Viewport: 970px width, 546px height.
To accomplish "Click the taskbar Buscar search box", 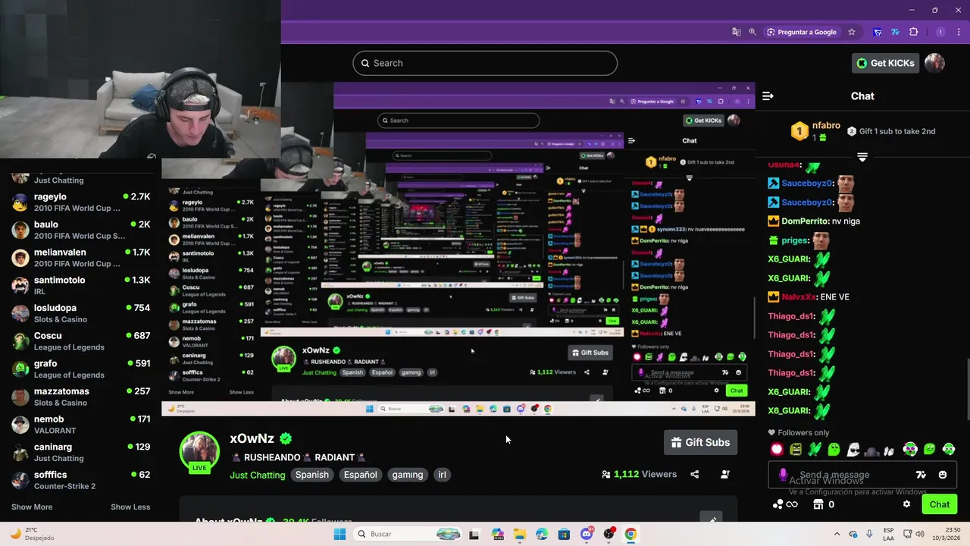I will coord(408,534).
